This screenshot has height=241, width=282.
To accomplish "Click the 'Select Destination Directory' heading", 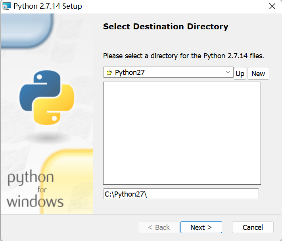I will [166, 27].
